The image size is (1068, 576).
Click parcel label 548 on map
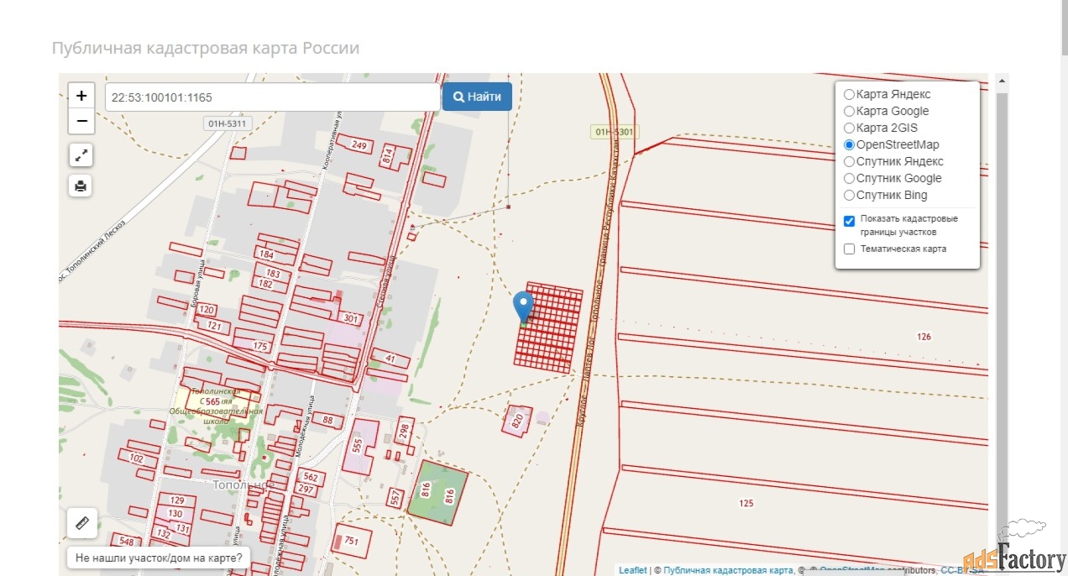click(127, 542)
